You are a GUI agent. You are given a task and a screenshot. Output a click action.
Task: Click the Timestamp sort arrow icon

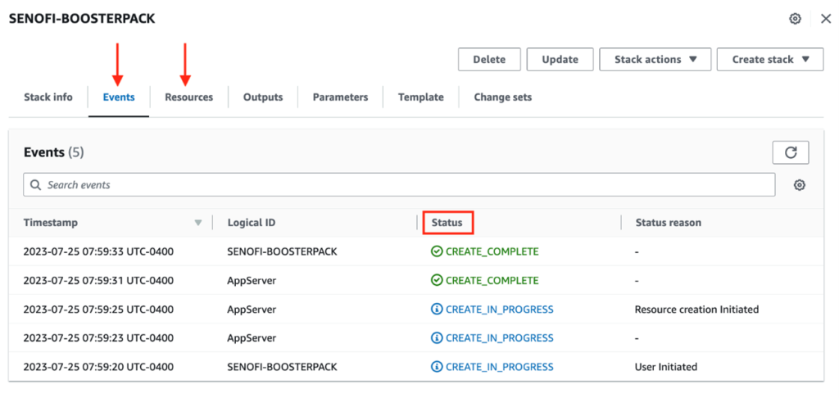pyautogui.click(x=197, y=223)
